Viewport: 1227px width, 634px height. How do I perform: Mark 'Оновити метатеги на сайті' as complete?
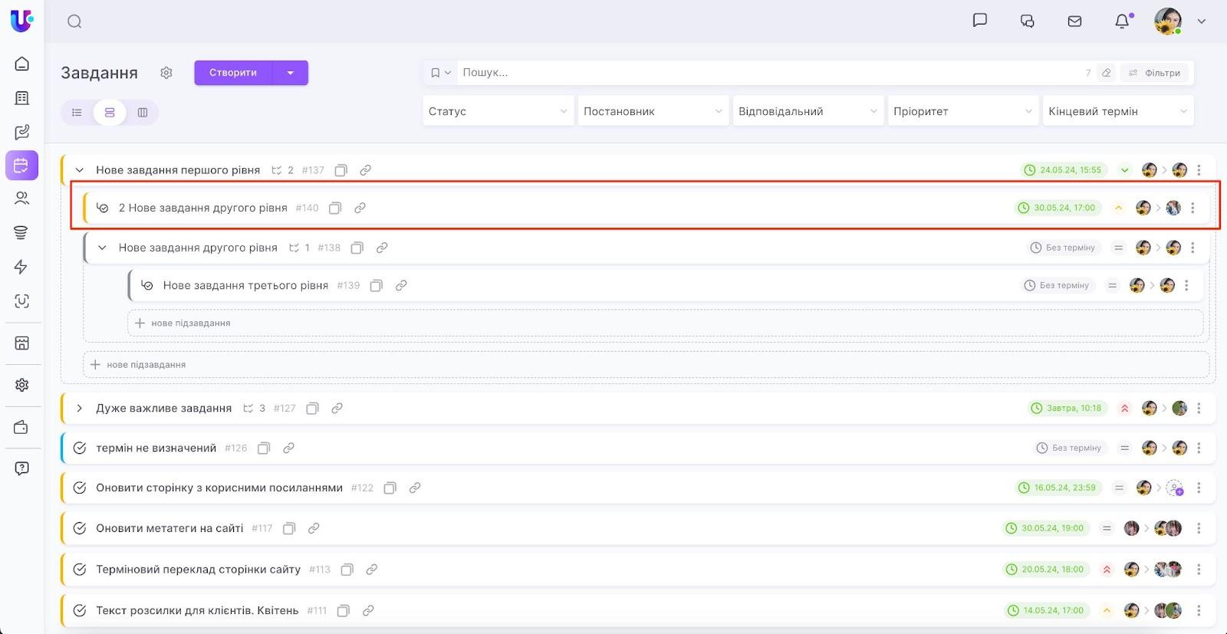(x=79, y=528)
